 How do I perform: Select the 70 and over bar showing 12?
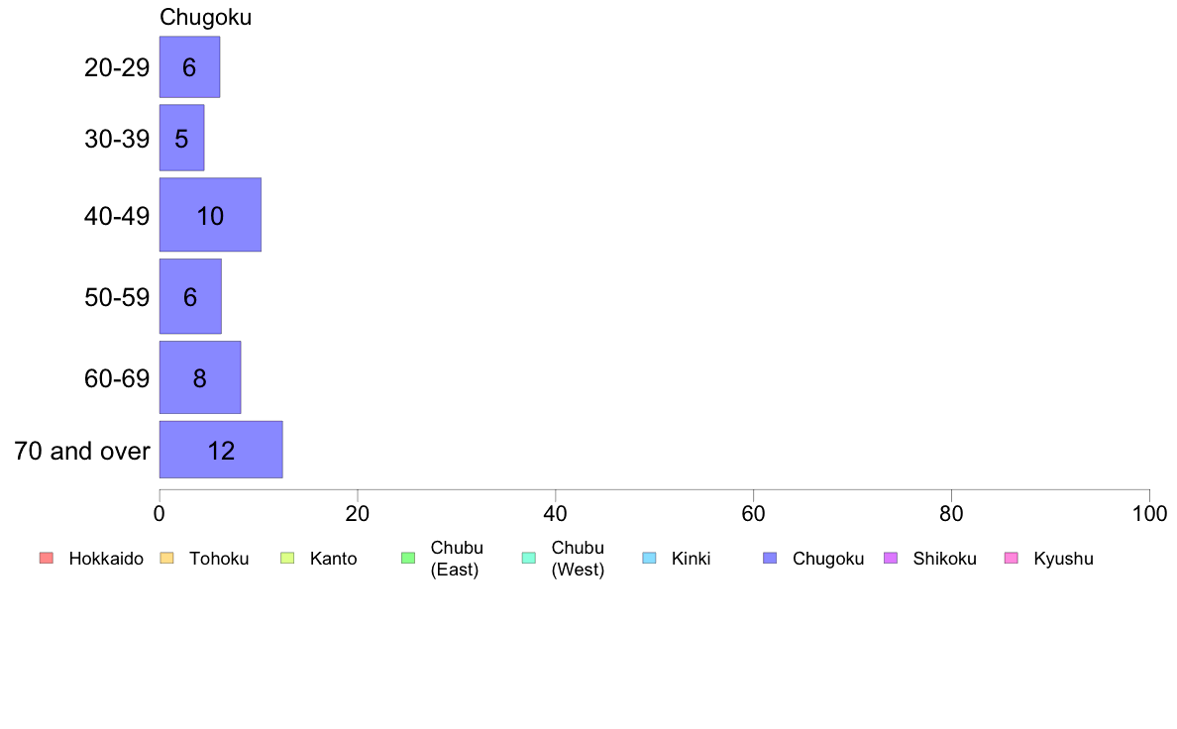point(221,450)
